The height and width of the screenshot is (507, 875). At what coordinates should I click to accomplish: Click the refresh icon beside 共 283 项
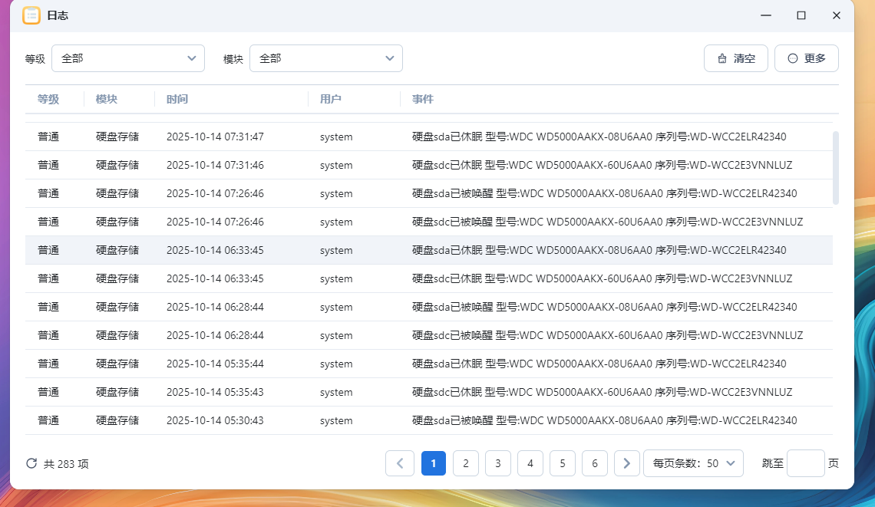[x=31, y=463]
